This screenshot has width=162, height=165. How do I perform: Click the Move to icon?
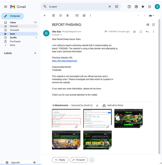(84, 16)
